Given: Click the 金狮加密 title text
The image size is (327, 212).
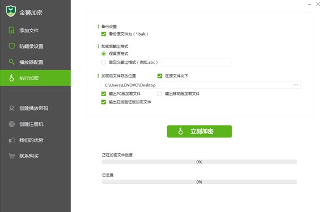Looking at the screenshot, I should click(x=31, y=12).
